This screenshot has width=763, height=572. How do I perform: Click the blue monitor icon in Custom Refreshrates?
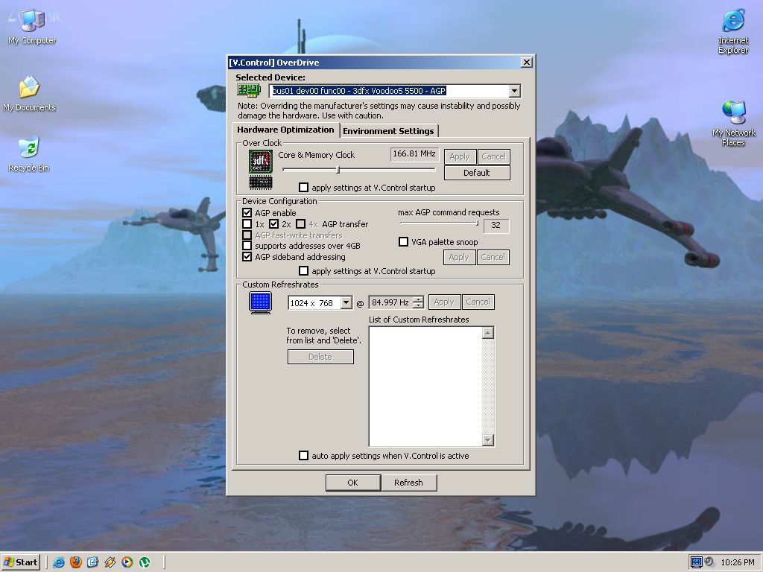point(260,302)
